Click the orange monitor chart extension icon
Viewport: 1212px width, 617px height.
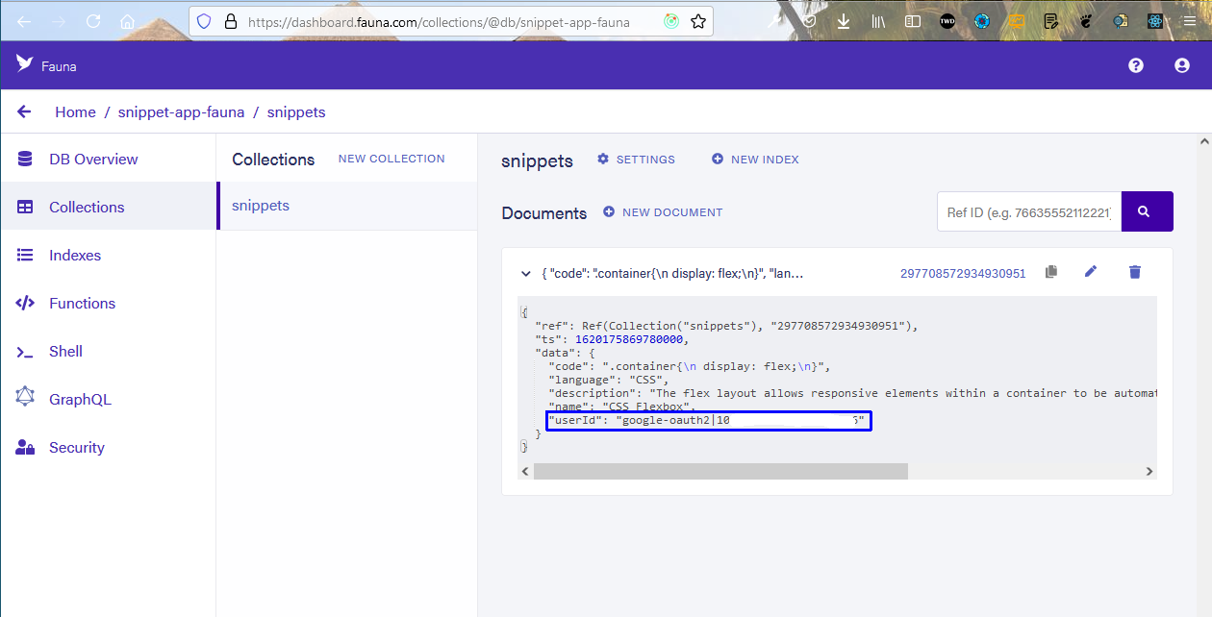click(1017, 21)
